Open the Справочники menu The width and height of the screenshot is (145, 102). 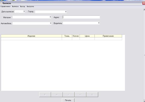[x=5, y=6]
